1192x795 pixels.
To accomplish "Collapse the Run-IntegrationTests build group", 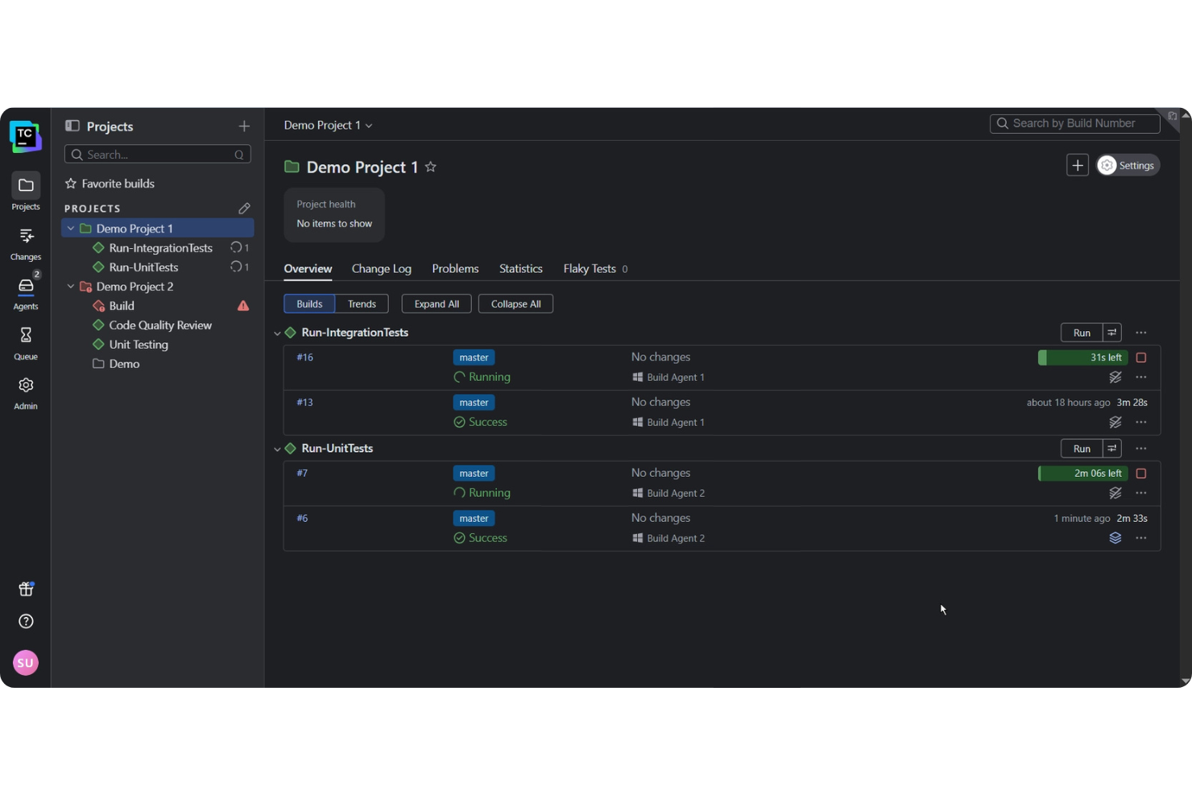I will click(x=277, y=332).
